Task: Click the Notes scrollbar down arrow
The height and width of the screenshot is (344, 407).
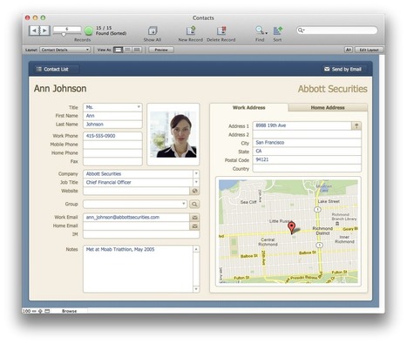Action: point(196,289)
